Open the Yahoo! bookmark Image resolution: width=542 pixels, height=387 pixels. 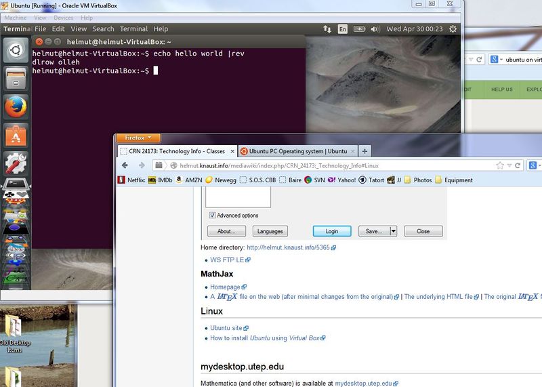pos(342,180)
